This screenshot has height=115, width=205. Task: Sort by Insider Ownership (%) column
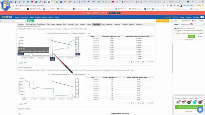tap(111, 77)
